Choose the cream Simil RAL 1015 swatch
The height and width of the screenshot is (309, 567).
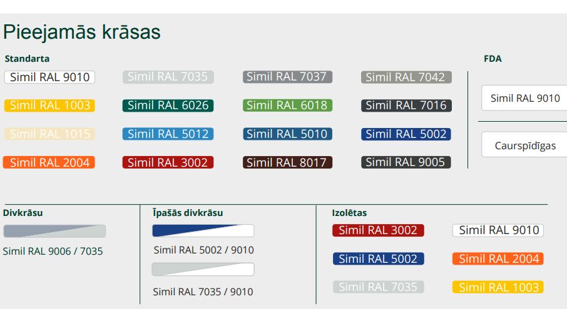(50, 134)
